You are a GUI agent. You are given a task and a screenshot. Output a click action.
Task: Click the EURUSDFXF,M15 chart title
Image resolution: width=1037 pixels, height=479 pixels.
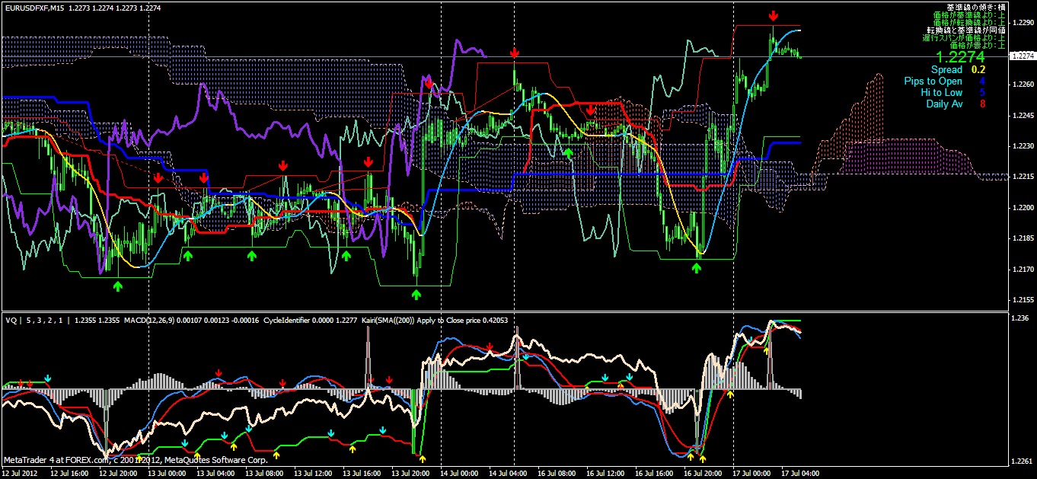[x=36, y=8]
